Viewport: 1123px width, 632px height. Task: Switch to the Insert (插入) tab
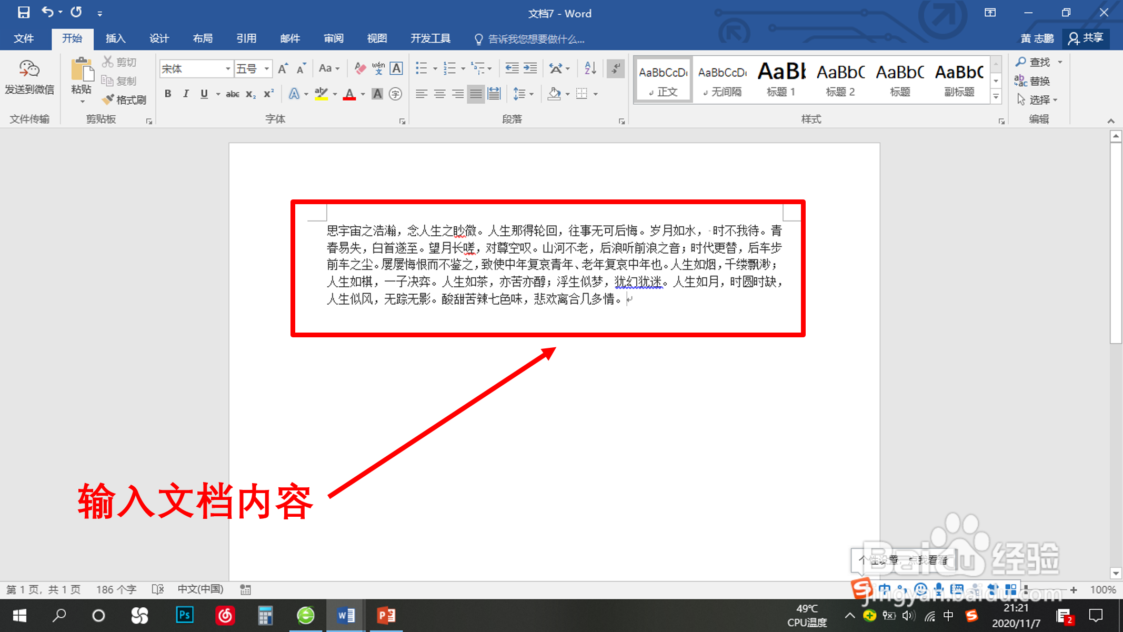click(x=115, y=38)
